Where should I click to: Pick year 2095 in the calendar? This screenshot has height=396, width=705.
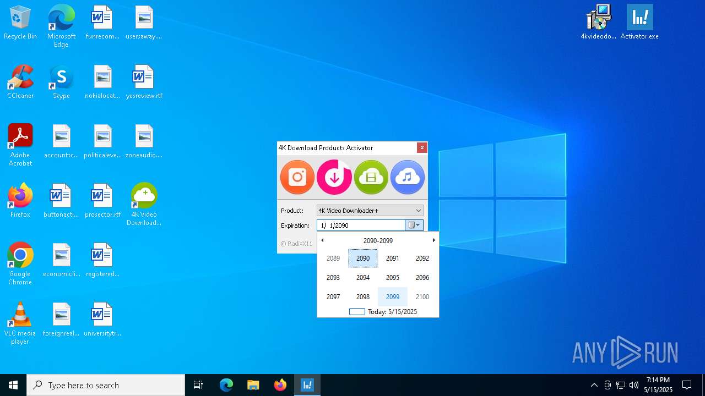pyautogui.click(x=393, y=278)
